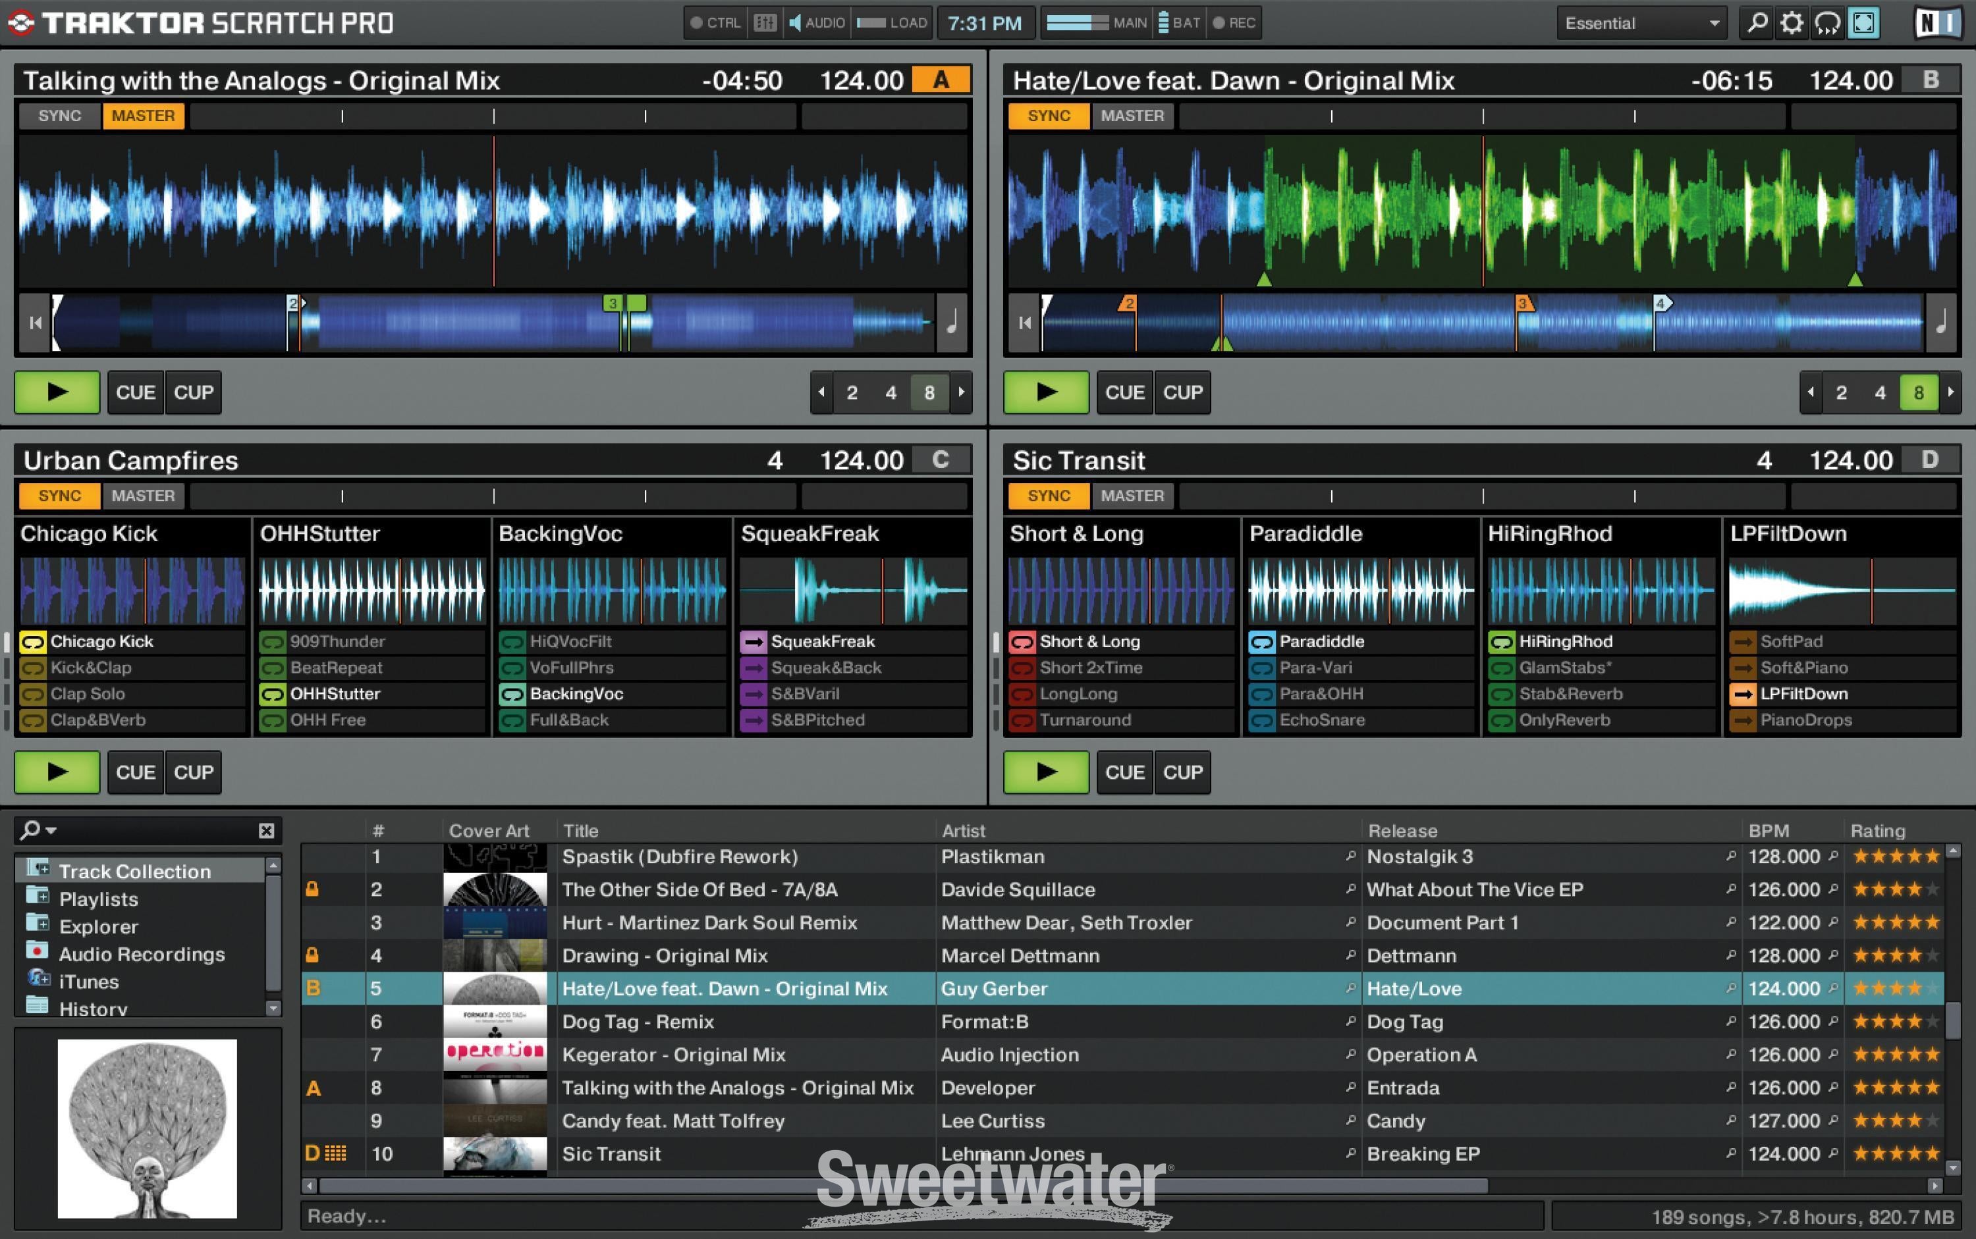This screenshot has height=1239, width=1976.
Task: Open iTunes node in browser tree
Action: [88, 981]
